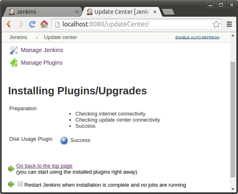Click the vertical scrollbar thumb
This screenshot has width=238, height=194.
pyautogui.click(x=233, y=120)
